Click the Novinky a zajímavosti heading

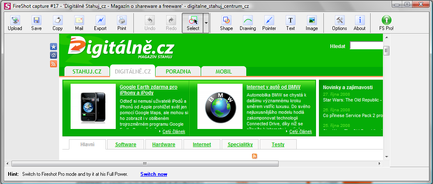[348, 87]
